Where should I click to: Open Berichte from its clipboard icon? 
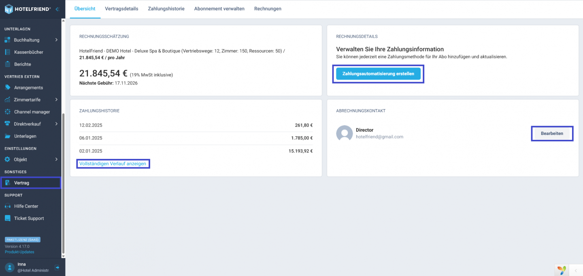tap(7, 64)
